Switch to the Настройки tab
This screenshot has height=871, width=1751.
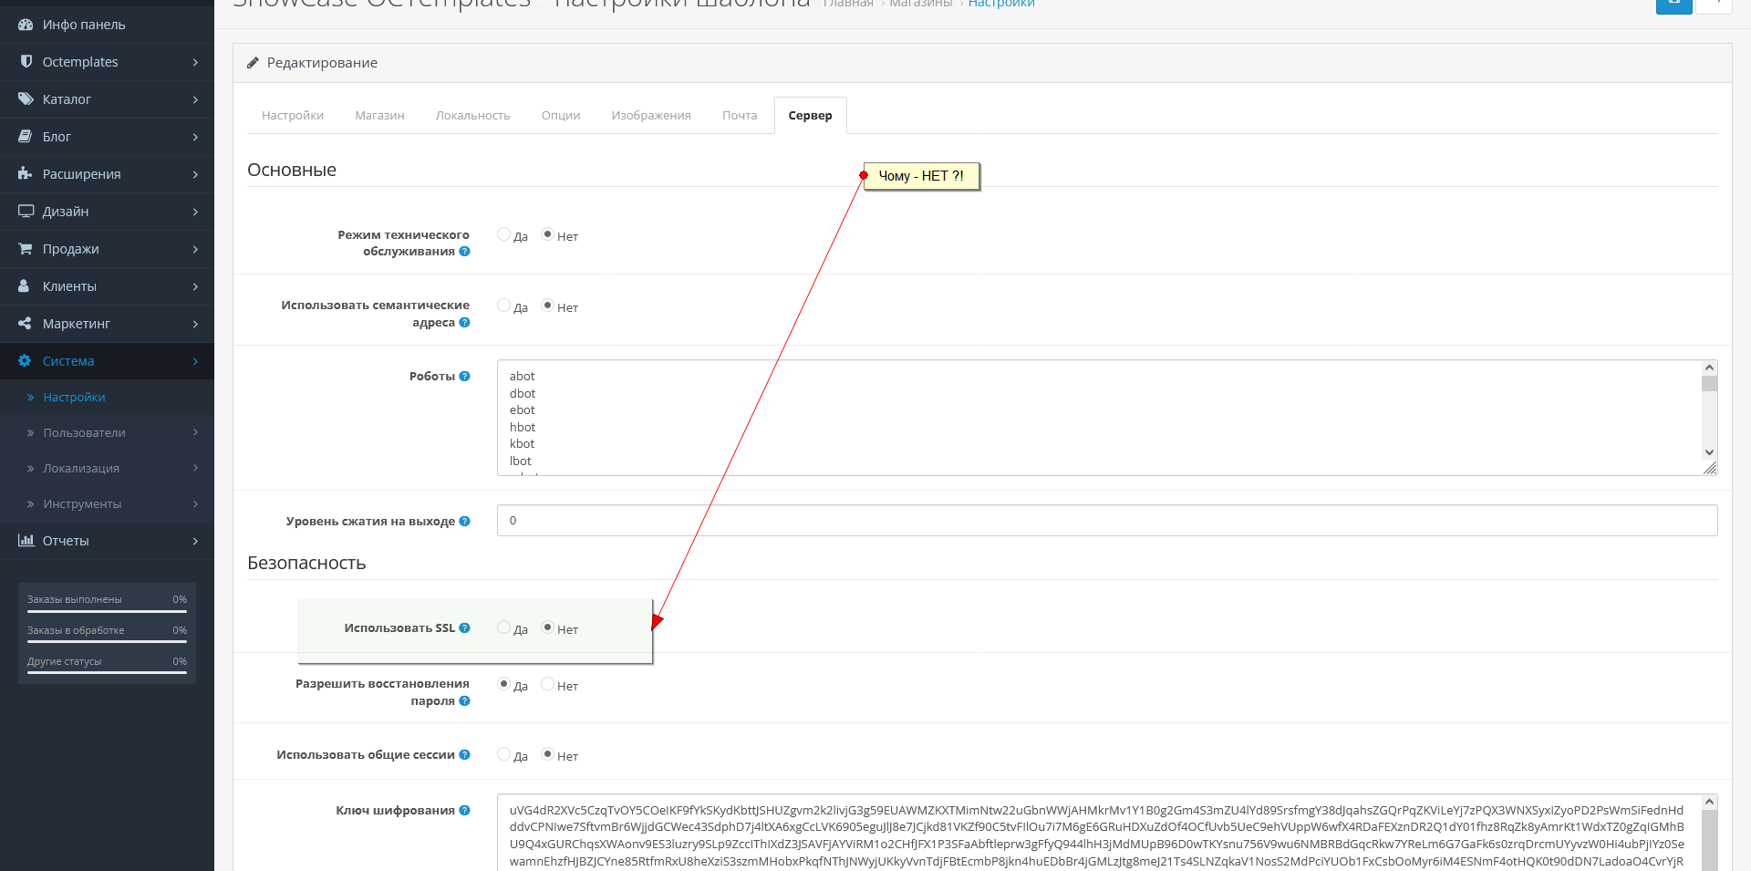(x=293, y=116)
